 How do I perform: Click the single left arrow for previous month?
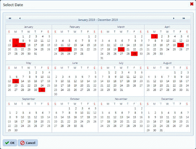(20, 19)
